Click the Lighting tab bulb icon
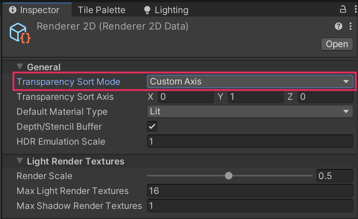 (147, 10)
